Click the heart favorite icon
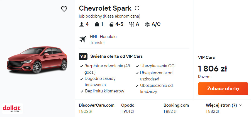The image size is (251, 117). (64, 9)
